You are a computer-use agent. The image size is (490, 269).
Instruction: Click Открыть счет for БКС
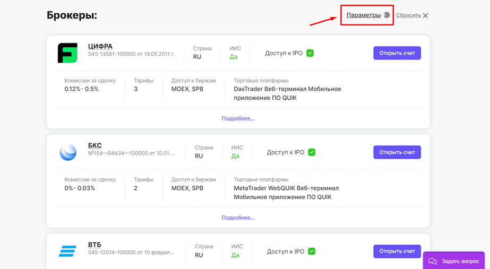click(x=397, y=152)
